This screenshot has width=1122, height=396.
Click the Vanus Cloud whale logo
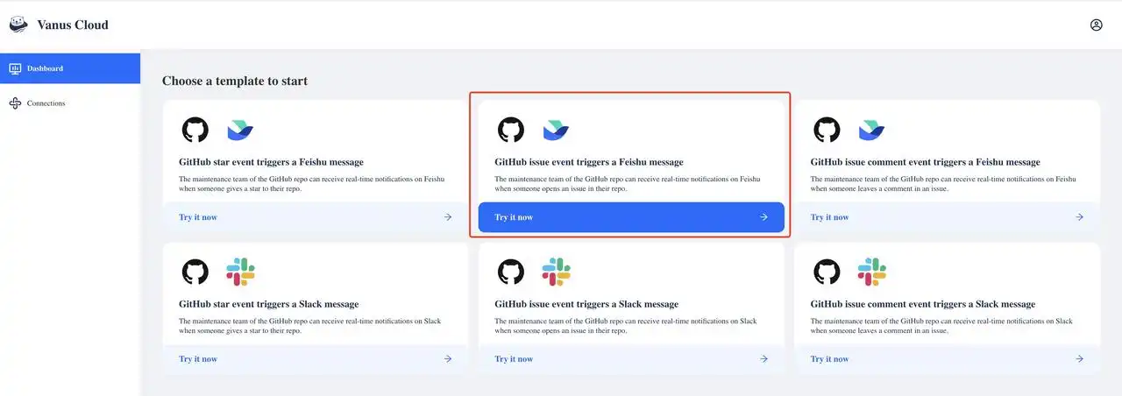(18, 25)
